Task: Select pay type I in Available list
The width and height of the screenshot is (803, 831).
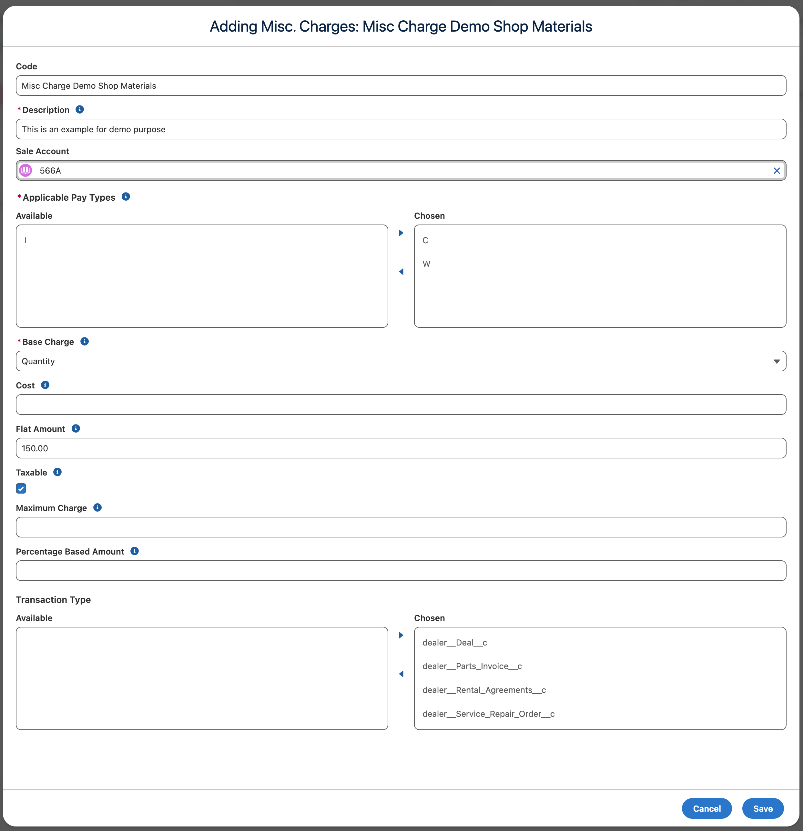Action: [x=202, y=240]
